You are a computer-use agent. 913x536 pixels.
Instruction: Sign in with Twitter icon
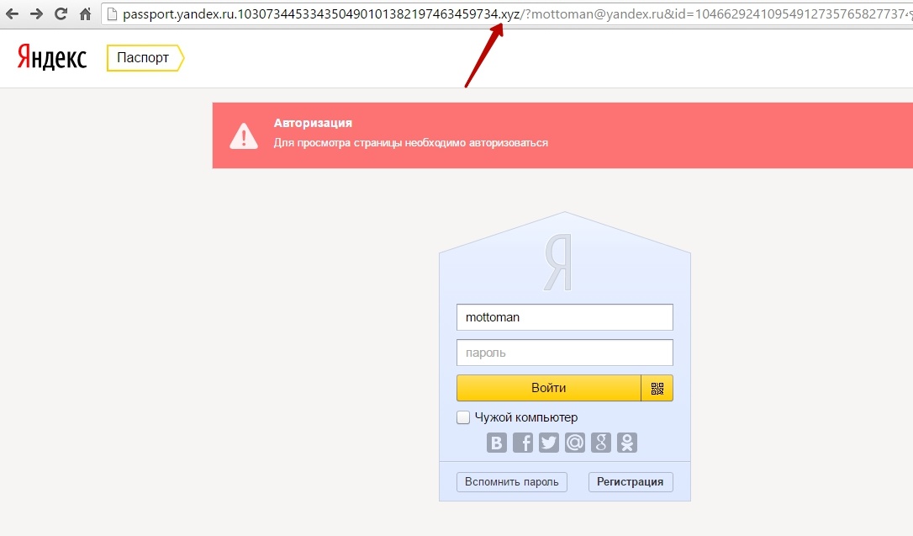pyautogui.click(x=548, y=443)
